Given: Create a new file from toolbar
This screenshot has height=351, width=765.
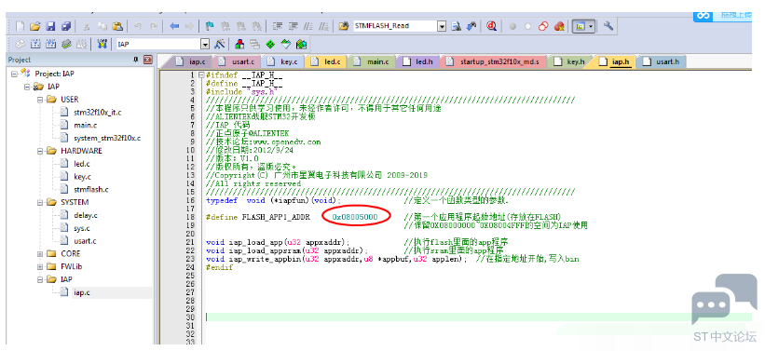Looking at the screenshot, I should tap(20, 26).
